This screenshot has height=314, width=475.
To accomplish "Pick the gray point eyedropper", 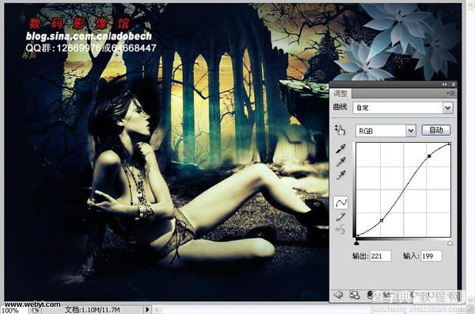I will (x=340, y=162).
